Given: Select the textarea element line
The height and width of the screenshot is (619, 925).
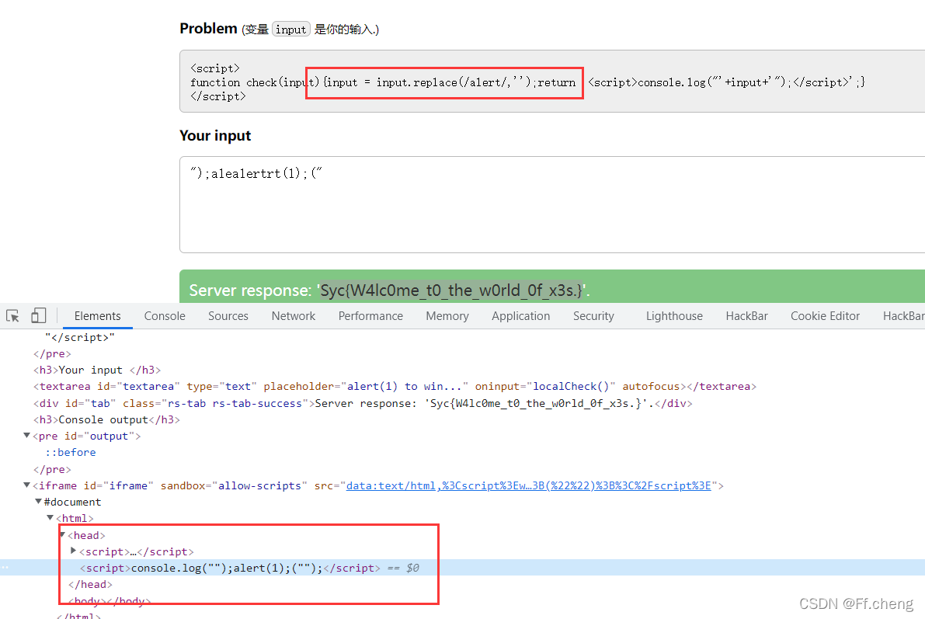Looking at the screenshot, I should tap(395, 387).
